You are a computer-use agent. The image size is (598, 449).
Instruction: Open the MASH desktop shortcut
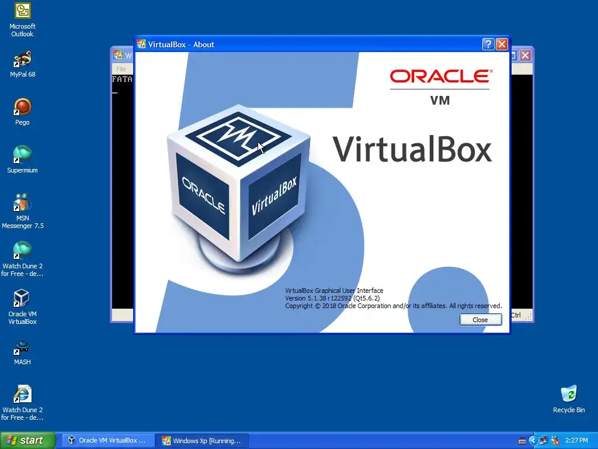click(x=22, y=353)
